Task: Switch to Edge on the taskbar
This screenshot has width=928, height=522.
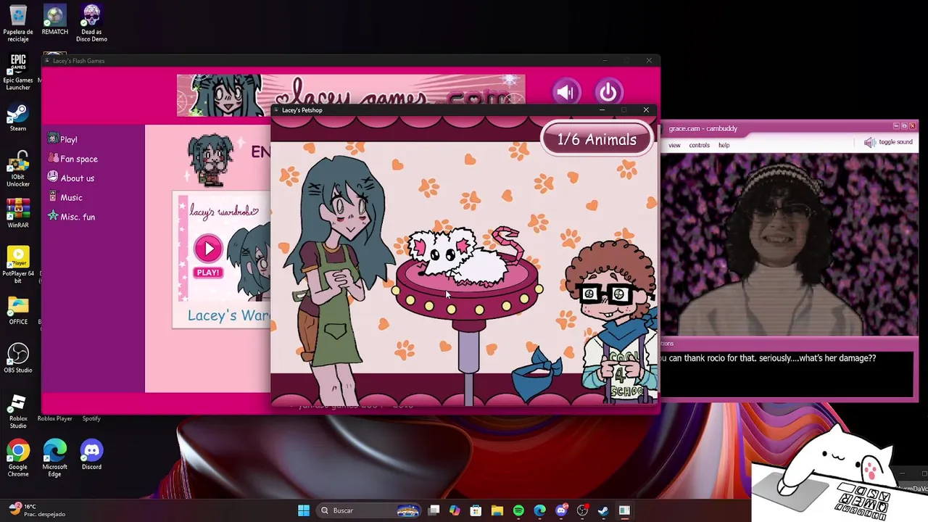Action: click(539, 510)
